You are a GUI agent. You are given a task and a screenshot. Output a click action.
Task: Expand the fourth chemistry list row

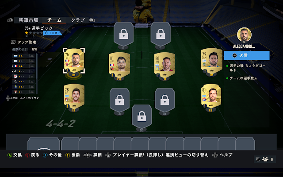click(23, 71)
